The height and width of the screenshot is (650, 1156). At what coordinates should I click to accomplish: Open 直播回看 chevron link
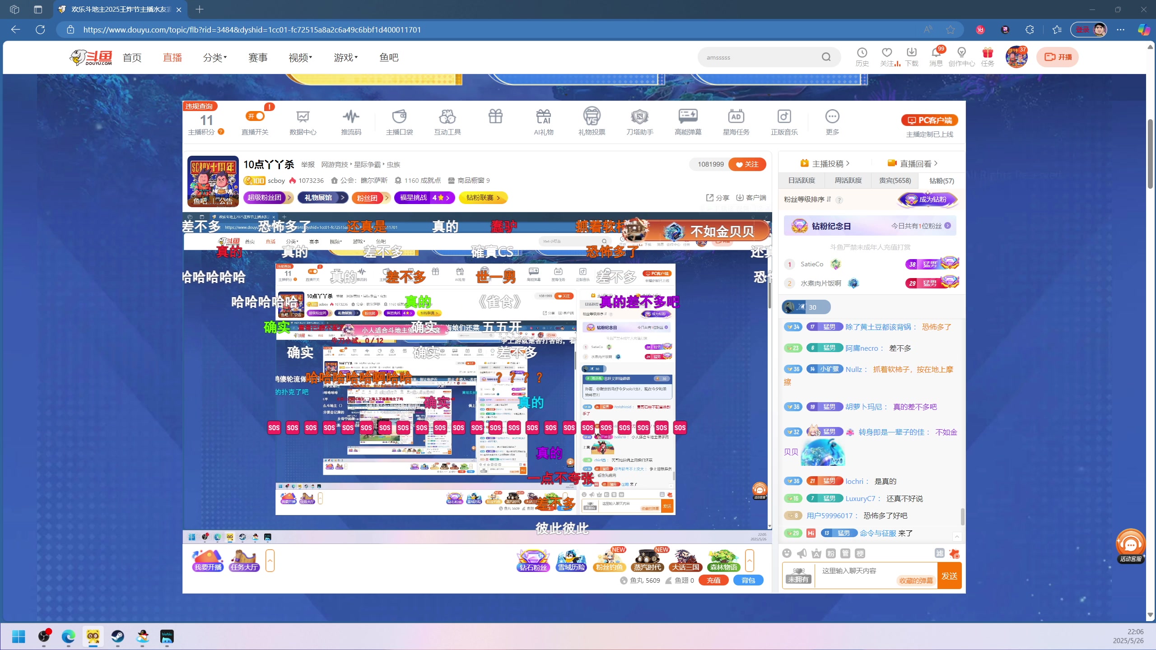point(913,163)
